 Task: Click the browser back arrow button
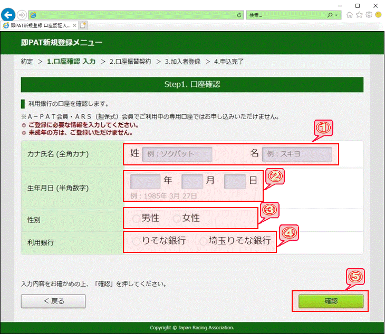tap(8, 15)
